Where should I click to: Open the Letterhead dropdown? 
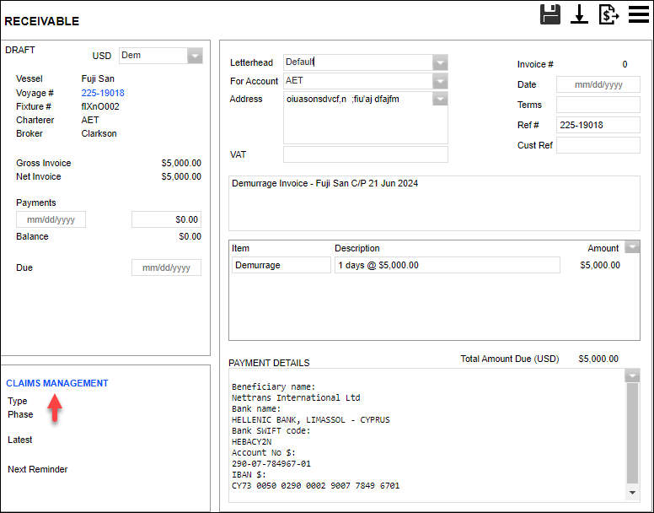coord(440,62)
